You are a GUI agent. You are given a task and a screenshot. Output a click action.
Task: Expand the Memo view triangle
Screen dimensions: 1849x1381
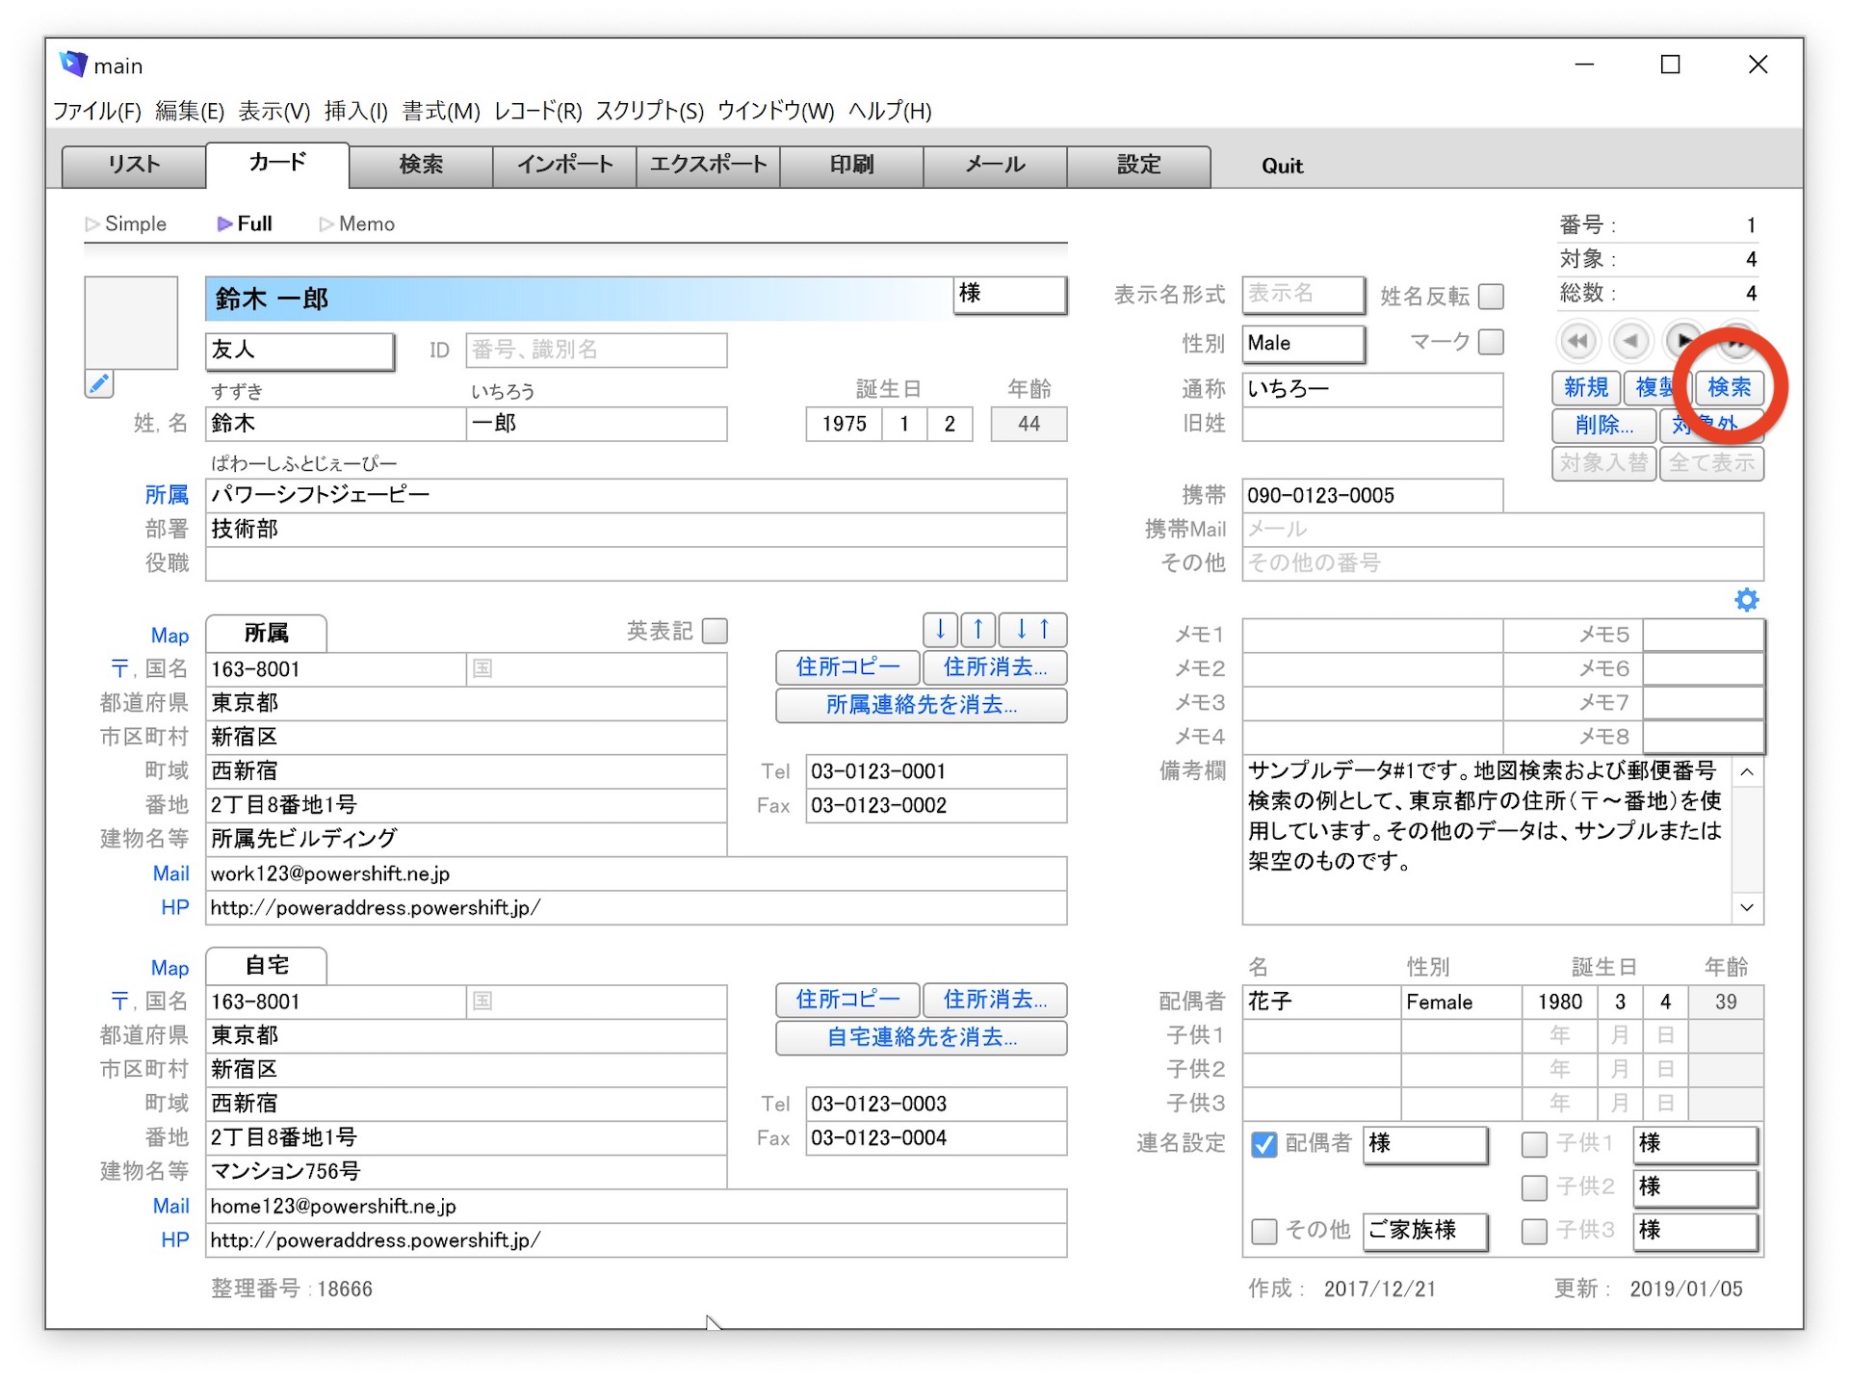(x=326, y=224)
